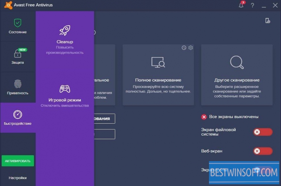Click the full scan monitor icon

[x=158, y=62]
